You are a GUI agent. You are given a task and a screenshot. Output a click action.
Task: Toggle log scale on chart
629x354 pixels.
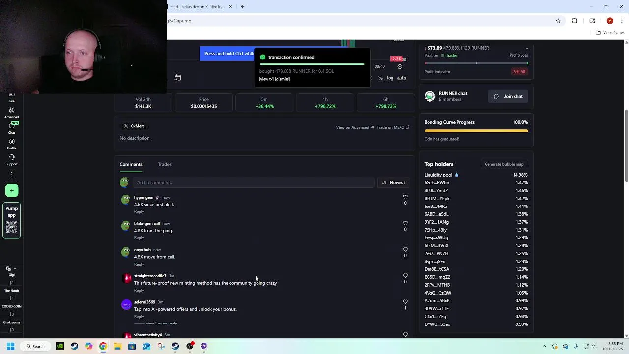pyautogui.click(x=390, y=78)
